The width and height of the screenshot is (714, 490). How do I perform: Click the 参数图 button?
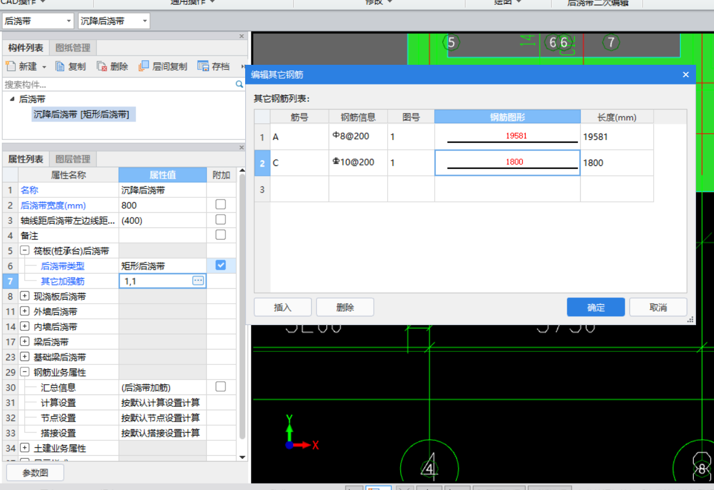click(35, 473)
